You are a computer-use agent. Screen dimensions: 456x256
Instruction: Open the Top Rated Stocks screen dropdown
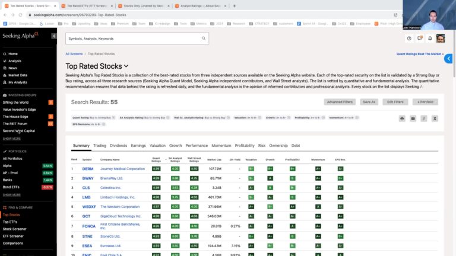point(126,66)
